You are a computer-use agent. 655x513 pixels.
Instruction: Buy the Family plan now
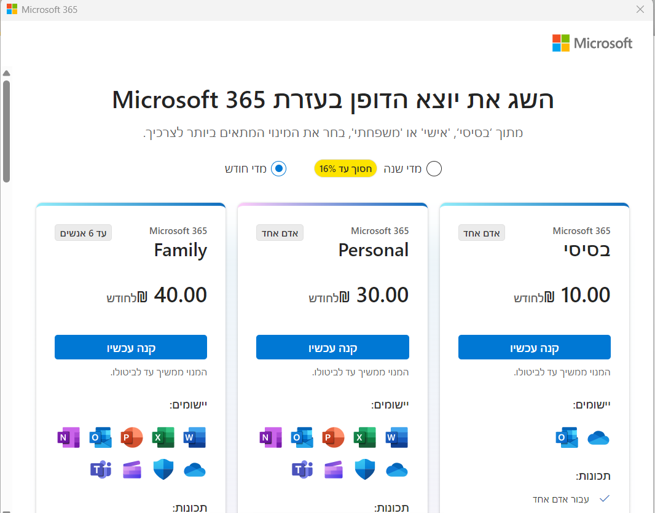point(131,348)
